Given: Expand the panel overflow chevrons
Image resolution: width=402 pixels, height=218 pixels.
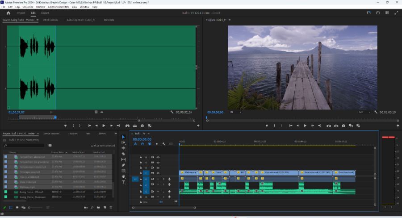Looking at the screenshot, I should coord(116,134).
